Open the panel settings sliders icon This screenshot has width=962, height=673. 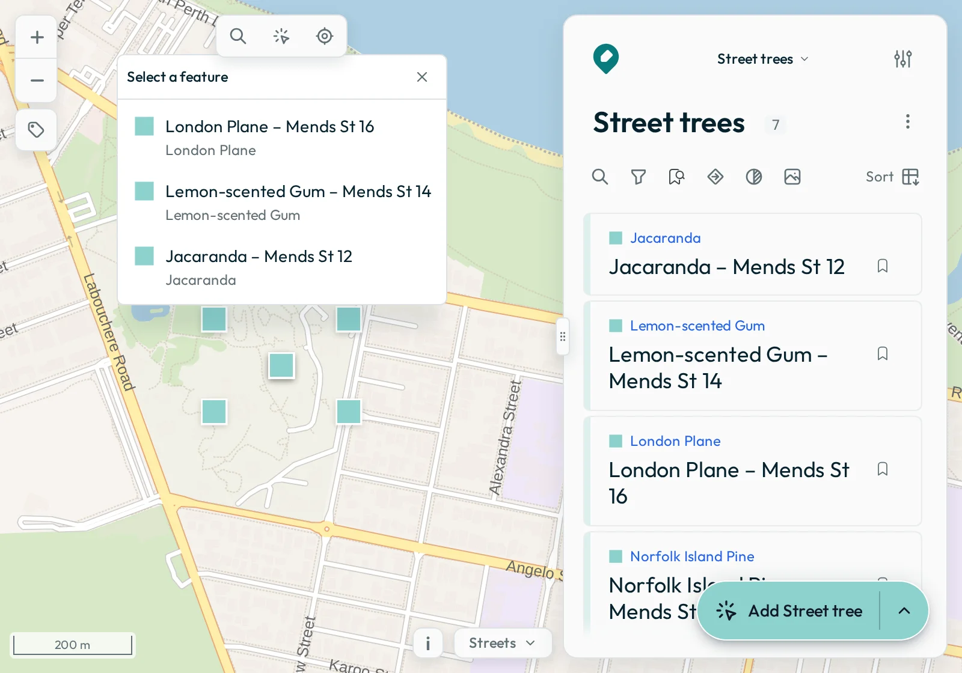(903, 59)
